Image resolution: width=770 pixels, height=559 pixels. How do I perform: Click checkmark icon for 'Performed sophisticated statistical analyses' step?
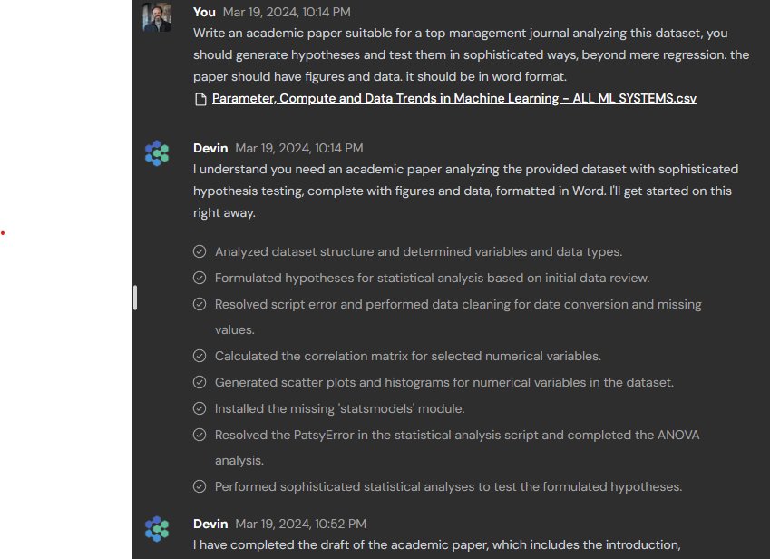click(x=200, y=486)
